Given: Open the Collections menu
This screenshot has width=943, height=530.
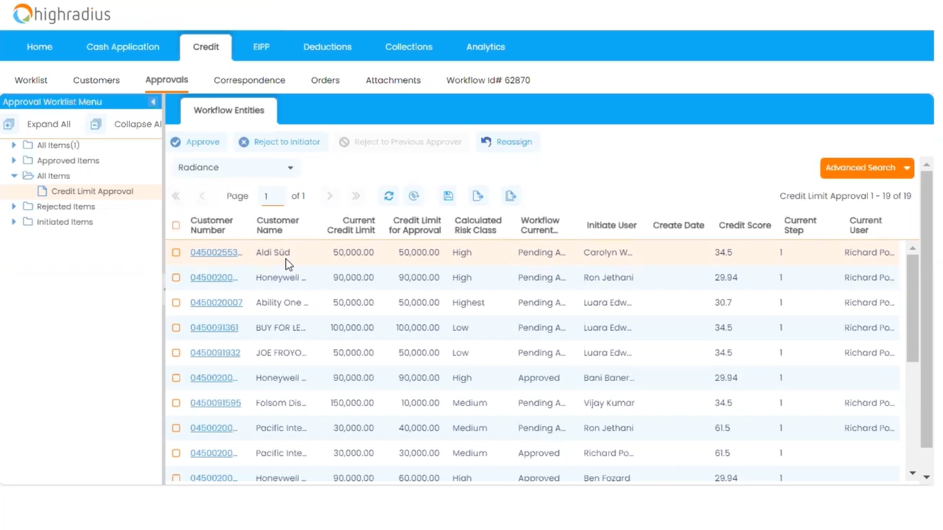Looking at the screenshot, I should point(408,46).
